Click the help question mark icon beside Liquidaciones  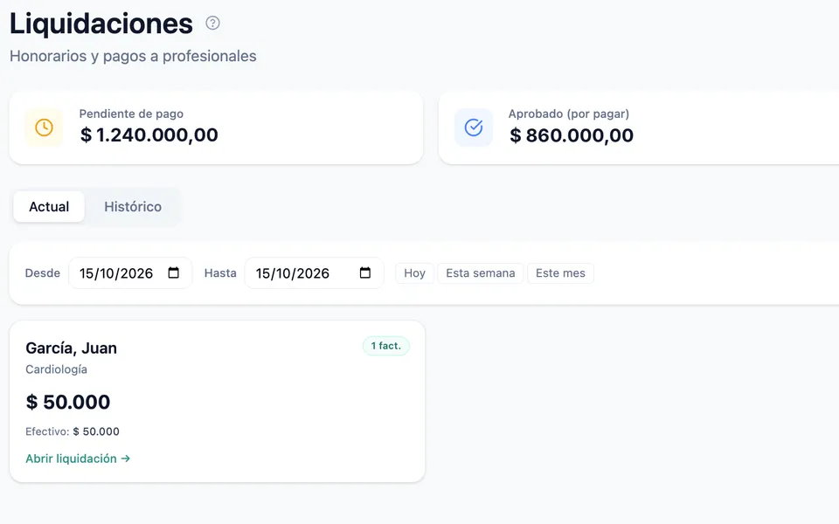click(x=212, y=23)
